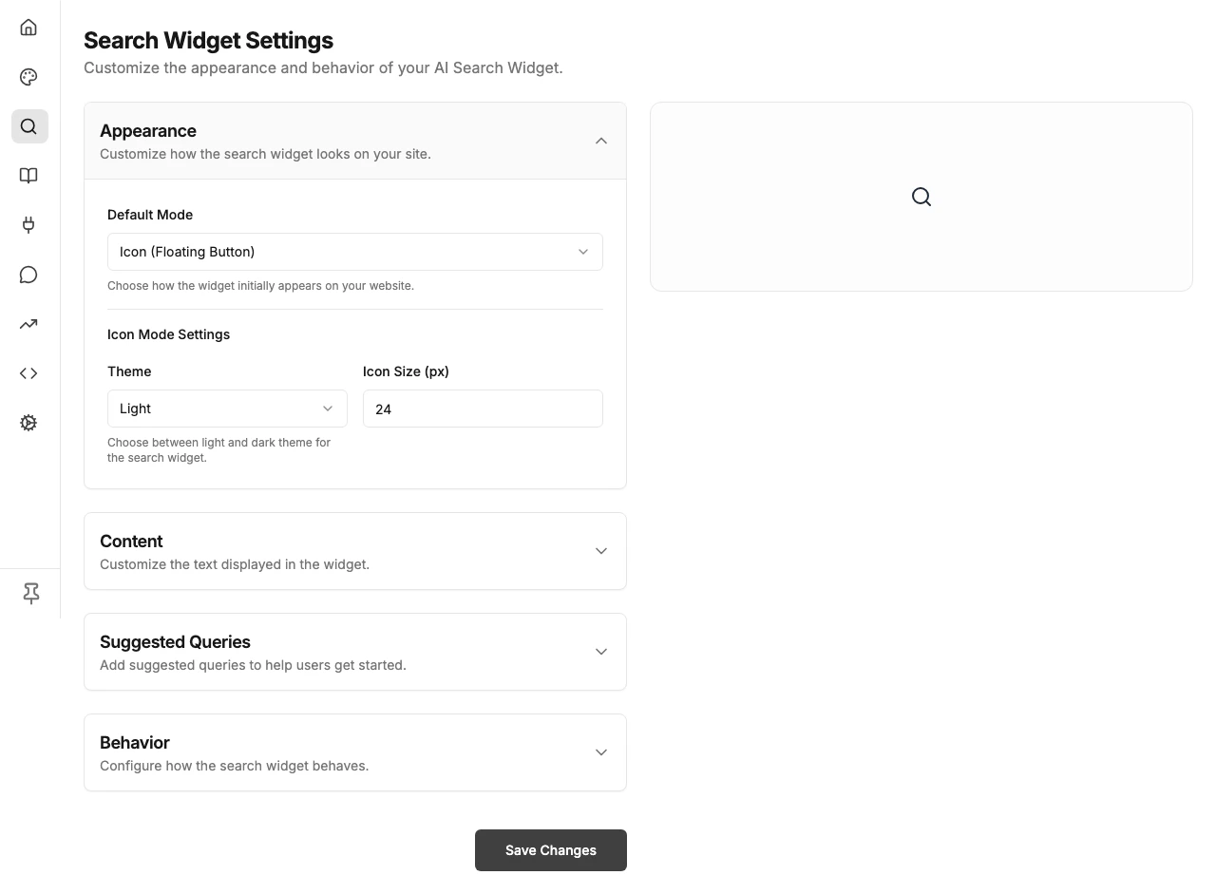
Task: Open the Theme dropdown showing Light
Action: [226, 408]
